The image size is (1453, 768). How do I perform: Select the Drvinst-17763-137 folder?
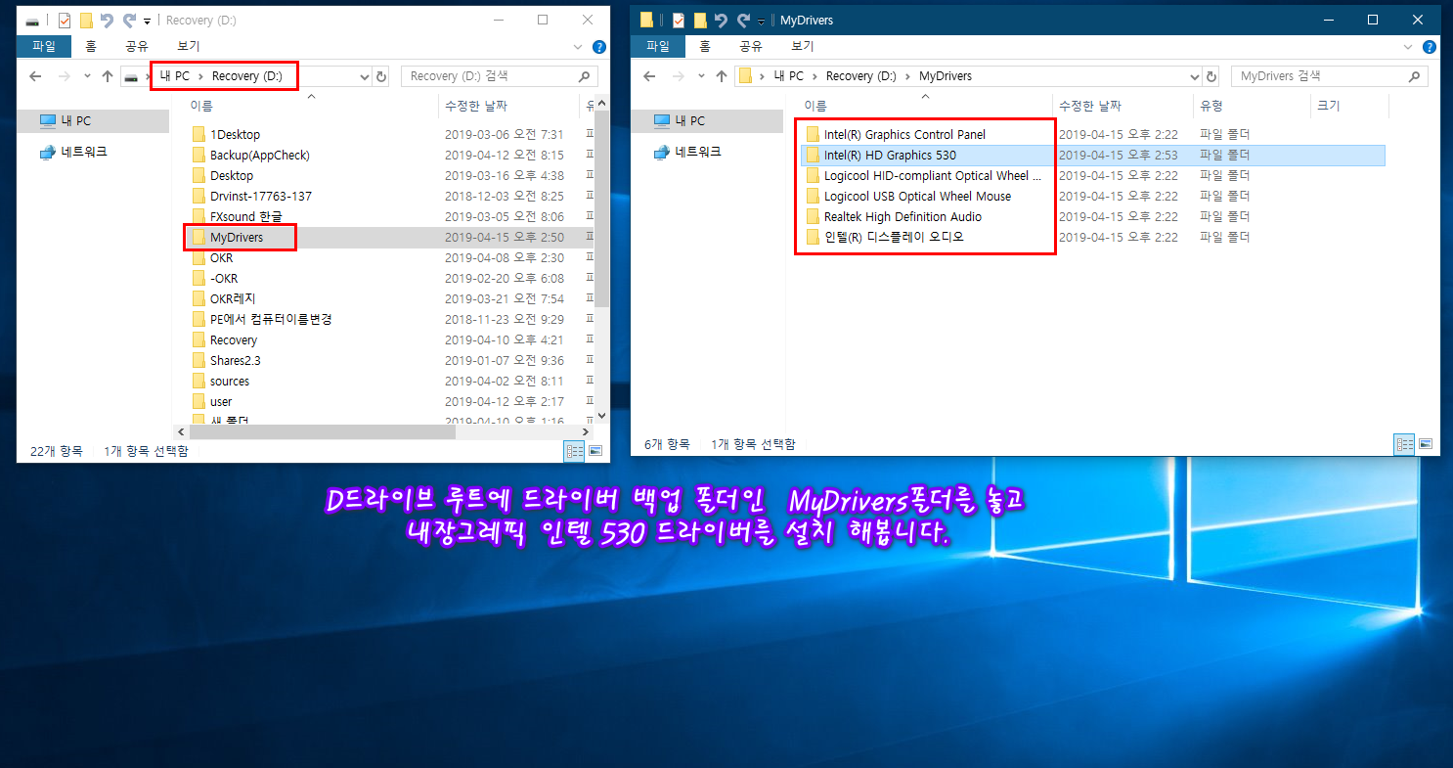(250, 197)
